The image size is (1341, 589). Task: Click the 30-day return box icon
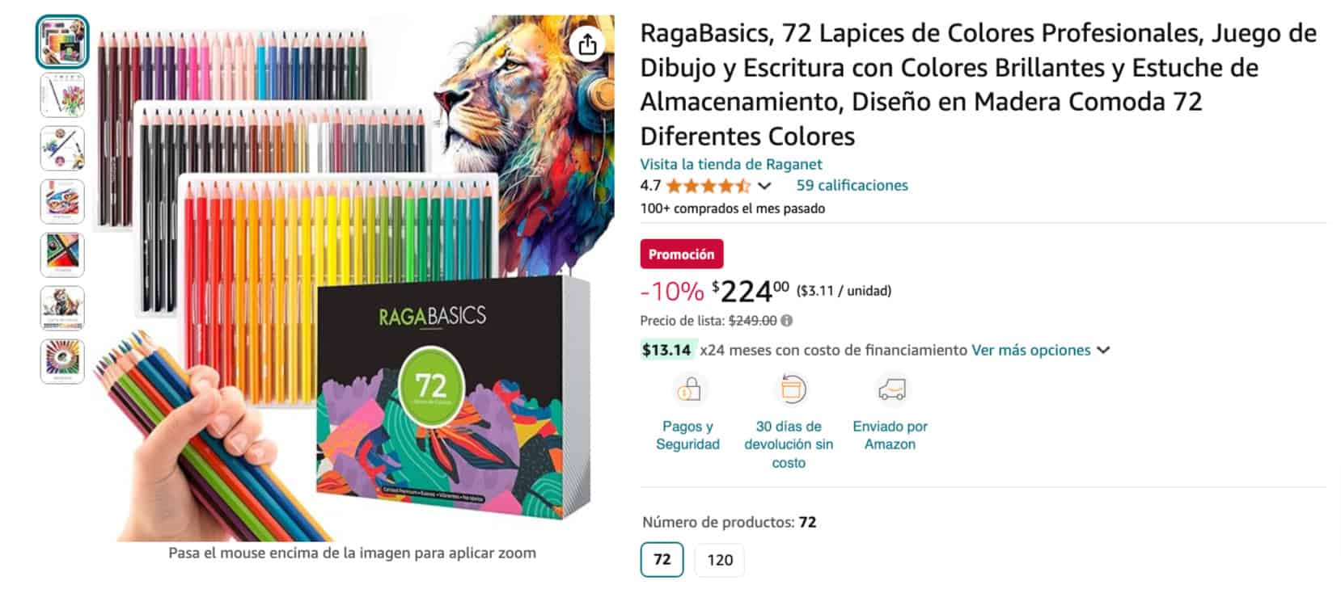click(x=789, y=390)
